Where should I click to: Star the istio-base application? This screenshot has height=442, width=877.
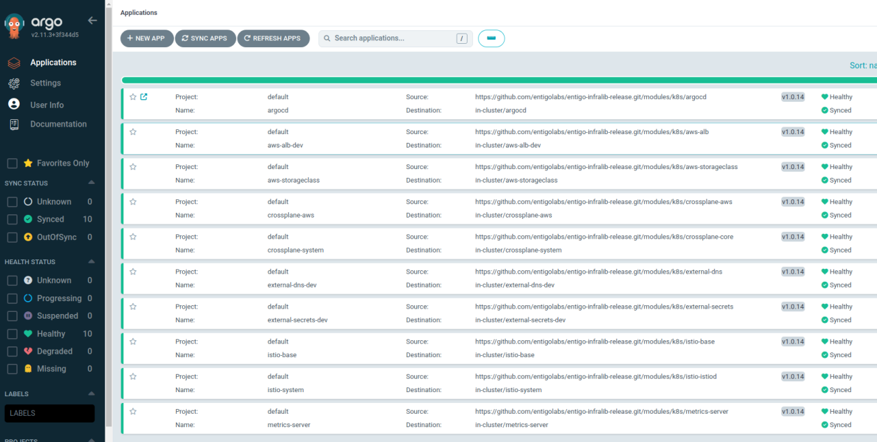133,342
